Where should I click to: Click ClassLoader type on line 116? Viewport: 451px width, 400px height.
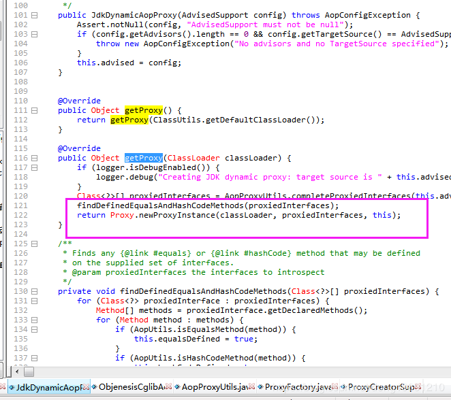click(x=193, y=159)
